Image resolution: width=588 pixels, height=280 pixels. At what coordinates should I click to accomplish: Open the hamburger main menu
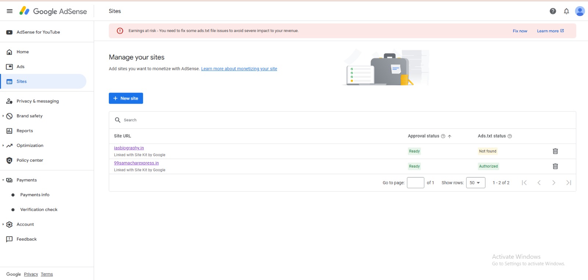tap(10, 11)
